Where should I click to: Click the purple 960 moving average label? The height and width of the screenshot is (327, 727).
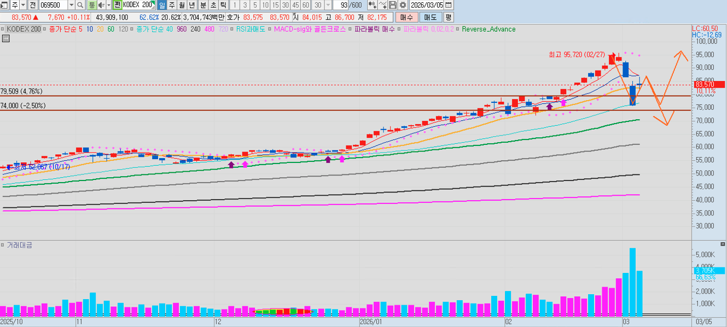point(182,29)
